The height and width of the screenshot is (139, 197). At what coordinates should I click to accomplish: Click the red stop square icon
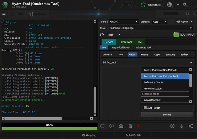(x=139, y=126)
